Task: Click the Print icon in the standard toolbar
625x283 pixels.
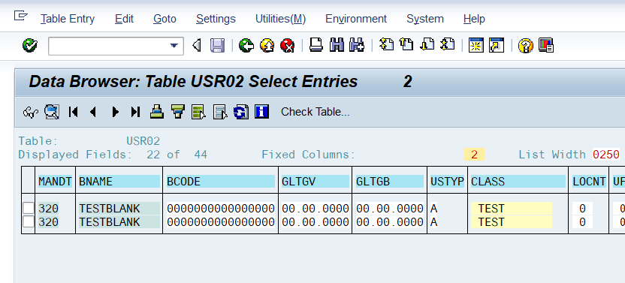Action: [x=316, y=45]
